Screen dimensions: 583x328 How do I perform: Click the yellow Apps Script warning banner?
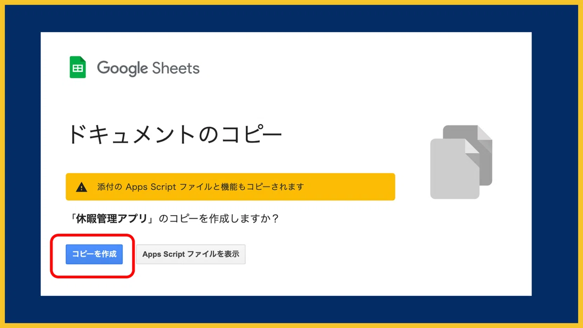coord(230,187)
